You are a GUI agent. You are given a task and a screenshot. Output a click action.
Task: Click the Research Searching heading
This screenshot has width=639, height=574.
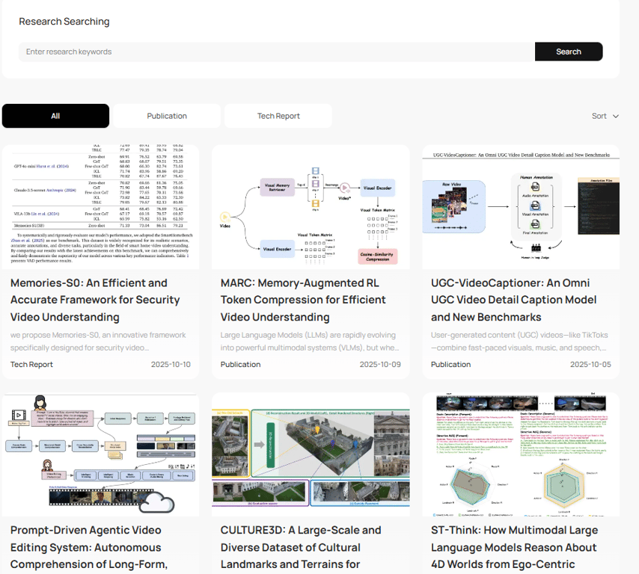(x=64, y=21)
